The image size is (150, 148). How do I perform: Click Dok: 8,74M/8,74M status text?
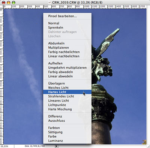tap(34, 146)
